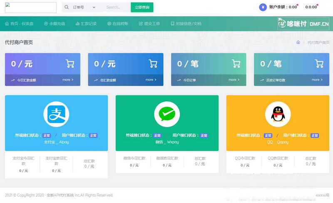This screenshot has height=203, width=333.
Task: Click the 立即查询 button
Action: point(142,7)
